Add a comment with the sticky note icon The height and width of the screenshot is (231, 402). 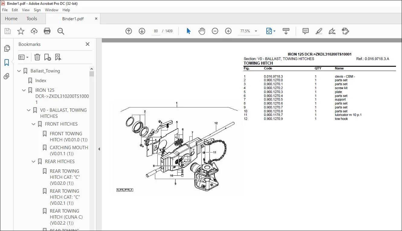pyautogui.click(x=306, y=31)
